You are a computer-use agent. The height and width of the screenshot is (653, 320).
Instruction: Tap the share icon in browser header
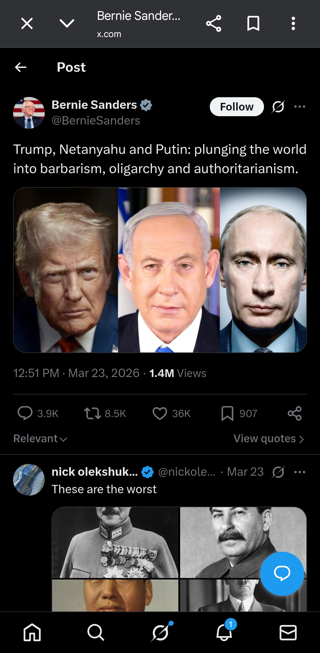click(x=214, y=23)
